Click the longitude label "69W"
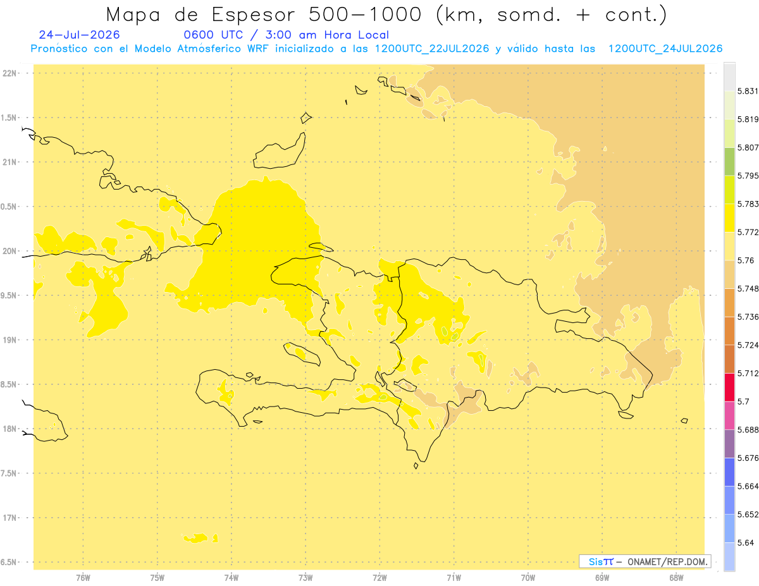 coord(602,578)
